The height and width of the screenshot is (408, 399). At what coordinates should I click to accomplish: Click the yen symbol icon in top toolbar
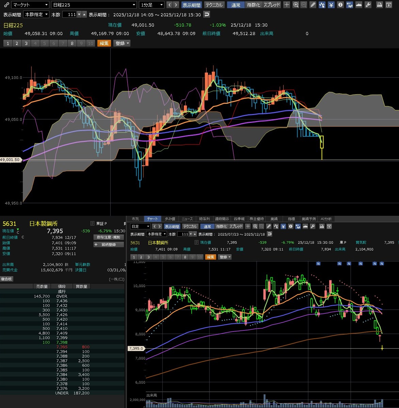coord(331,5)
